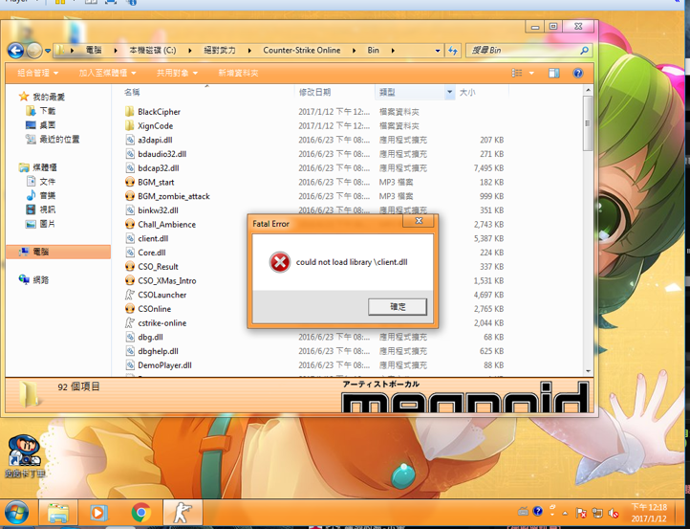The width and height of the screenshot is (690, 529).
Task: Select the a3dapi.dll file icon
Action: tap(130, 140)
